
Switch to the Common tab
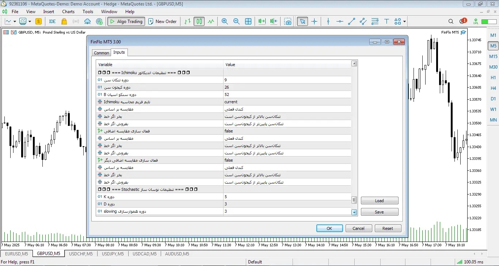pyautogui.click(x=102, y=53)
